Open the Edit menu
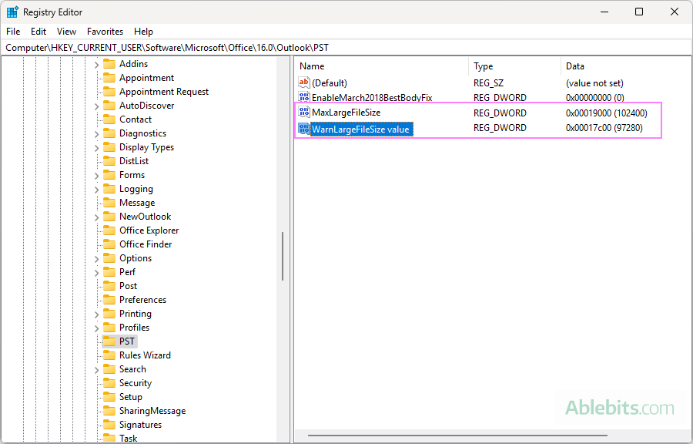 [x=38, y=32]
